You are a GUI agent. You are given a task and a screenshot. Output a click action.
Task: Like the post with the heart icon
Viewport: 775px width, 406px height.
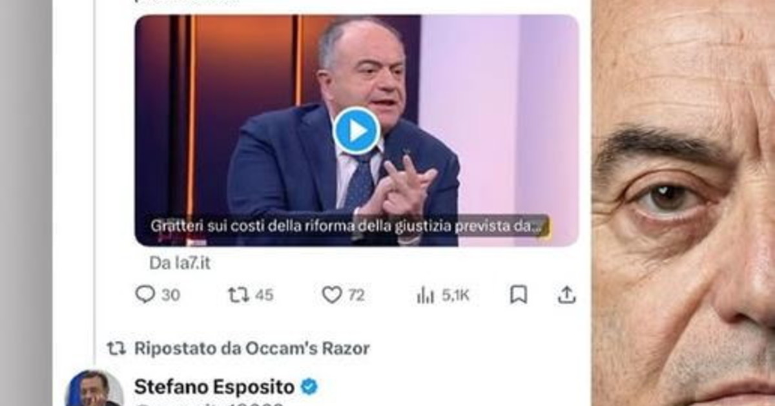pos(332,295)
